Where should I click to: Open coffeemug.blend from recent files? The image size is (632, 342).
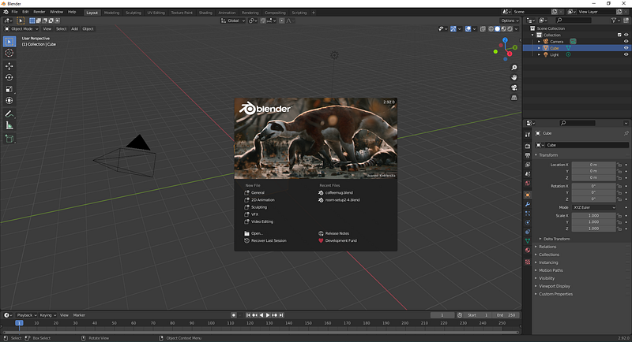click(339, 193)
